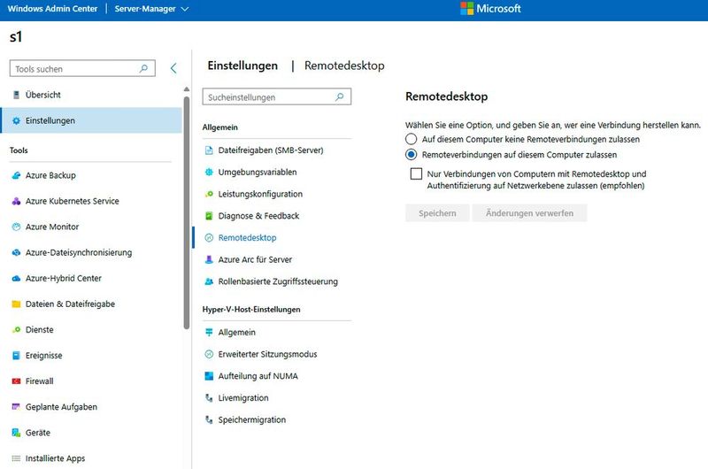Click the Ereignisse log icon
The image size is (708, 469).
point(16,355)
